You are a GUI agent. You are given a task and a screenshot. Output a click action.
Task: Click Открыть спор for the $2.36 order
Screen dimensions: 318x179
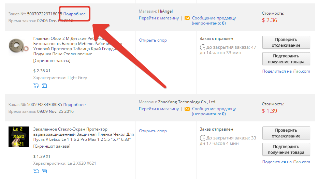point(153,40)
